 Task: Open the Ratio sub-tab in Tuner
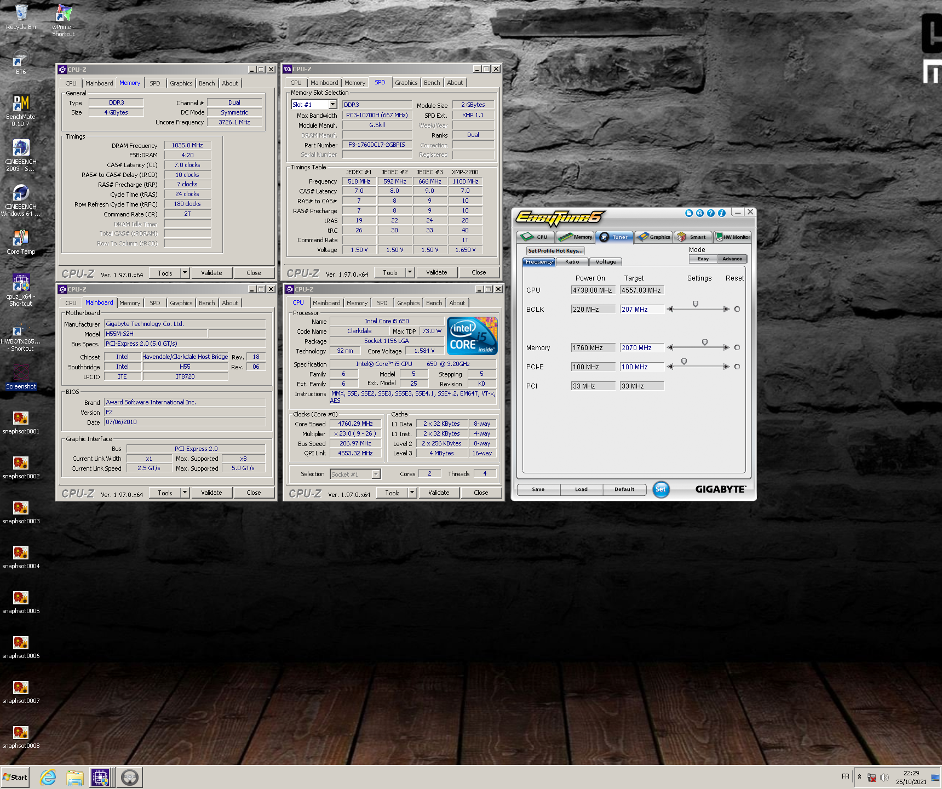tap(572, 262)
